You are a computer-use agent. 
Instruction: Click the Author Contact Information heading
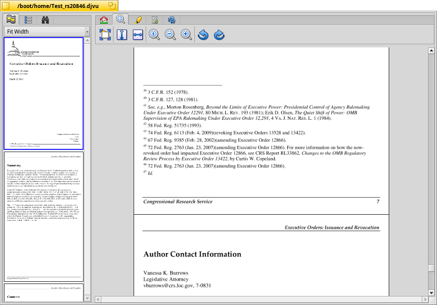pyautogui.click(x=192, y=254)
